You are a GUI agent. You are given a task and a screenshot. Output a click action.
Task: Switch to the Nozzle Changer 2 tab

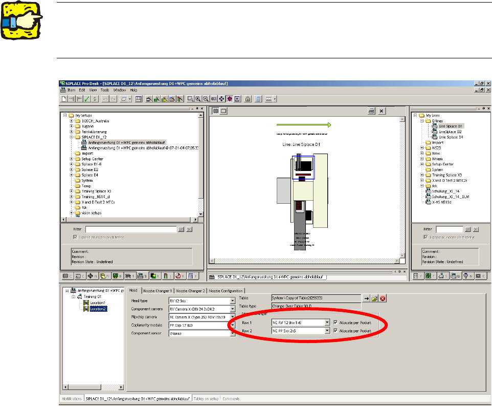click(x=190, y=291)
